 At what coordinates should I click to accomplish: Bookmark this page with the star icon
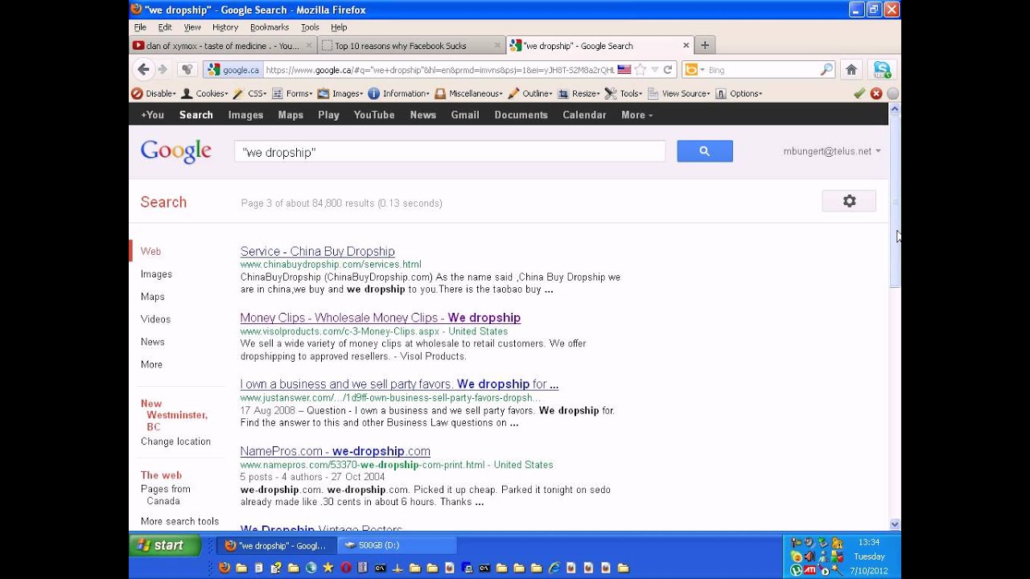641,70
